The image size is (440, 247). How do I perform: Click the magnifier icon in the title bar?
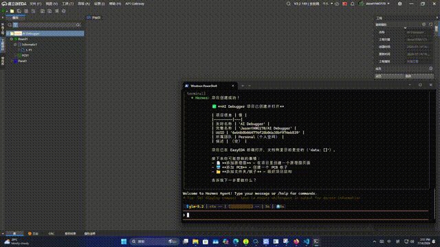[x=288, y=3]
